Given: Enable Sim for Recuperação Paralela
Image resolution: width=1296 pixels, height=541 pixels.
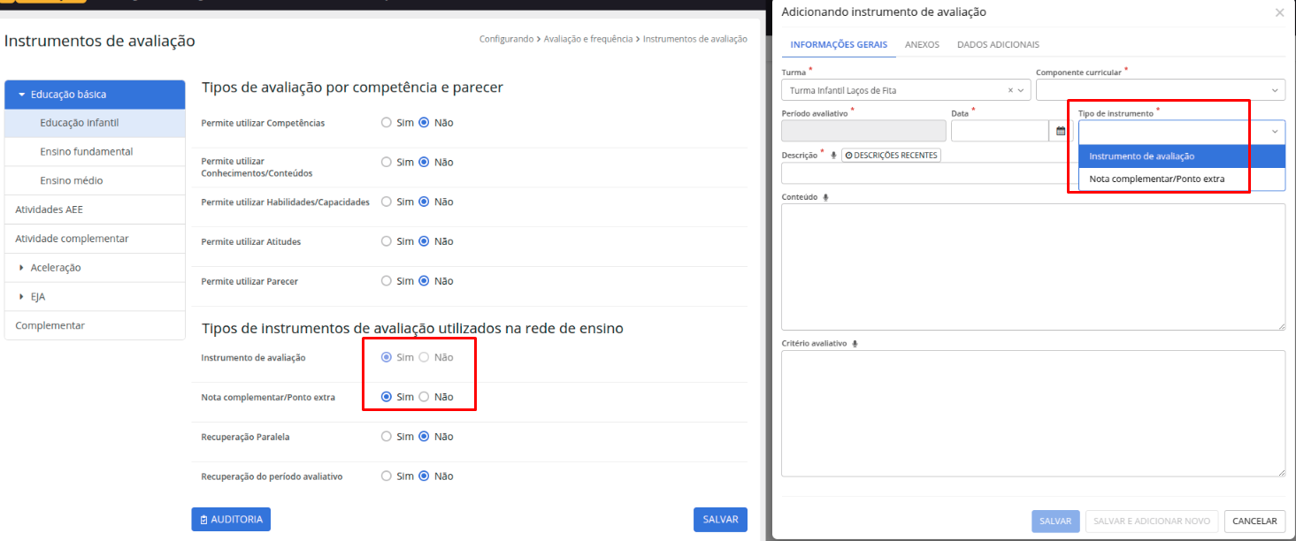Looking at the screenshot, I should pyautogui.click(x=386, y=436).
